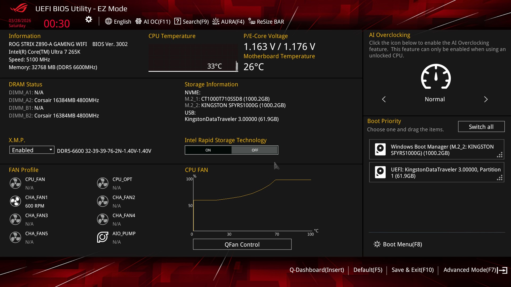This screenshot has height=287, width=511.
Task: Select UEFI KingstonDataTraveler boot entry
Action: (x=436, y=172)
